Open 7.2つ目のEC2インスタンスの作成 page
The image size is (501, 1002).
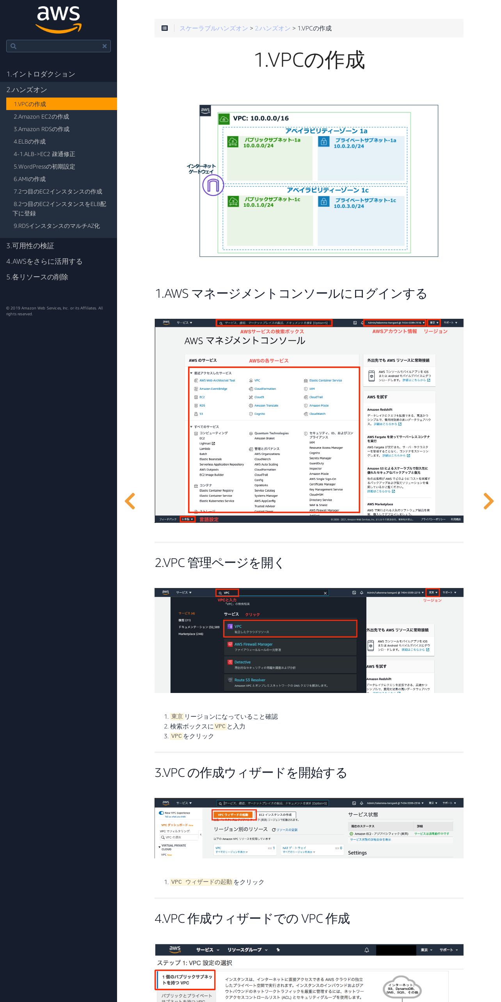(x=58, y=192)
